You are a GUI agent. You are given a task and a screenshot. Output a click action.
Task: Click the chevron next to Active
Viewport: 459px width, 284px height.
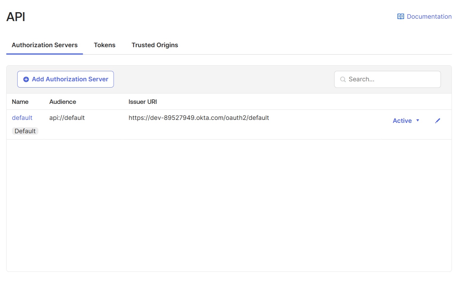tap(418, 121)
